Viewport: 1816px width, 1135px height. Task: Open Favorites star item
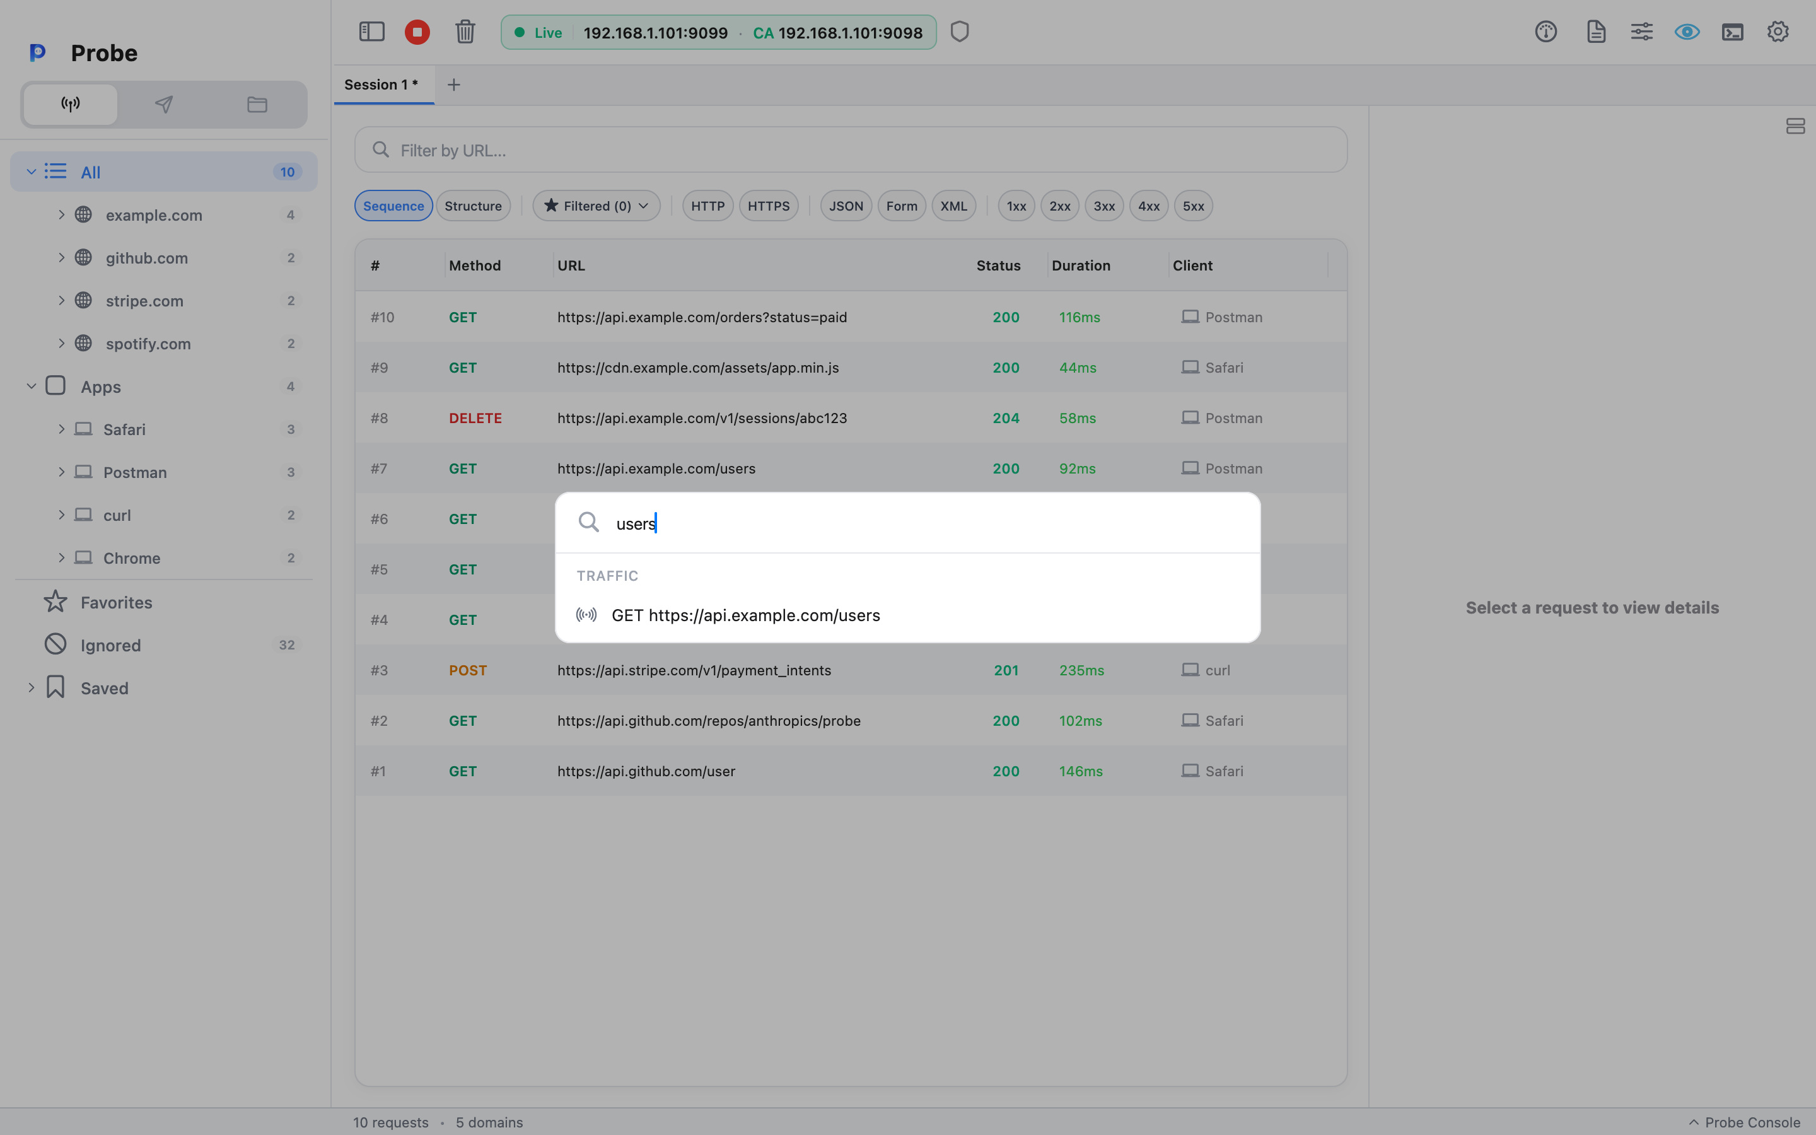click(163, 602)
